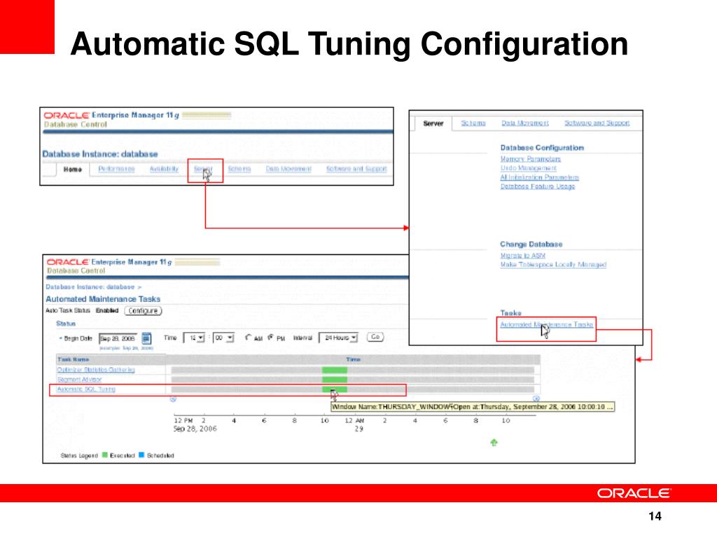717x538 pixels.
Task: Open the Time minutes dropdown
Action: pyautogui.click(x=223, y=338)
